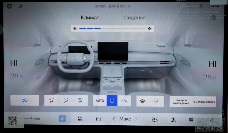
Task: Toggle the A/C compressor
Action: [124, 101]
